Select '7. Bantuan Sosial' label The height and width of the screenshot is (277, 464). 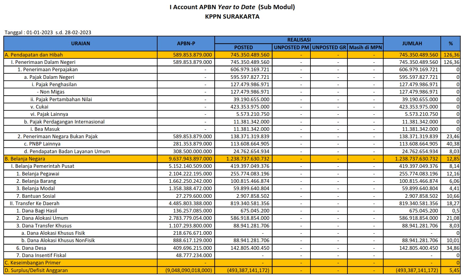click(36, 196)
